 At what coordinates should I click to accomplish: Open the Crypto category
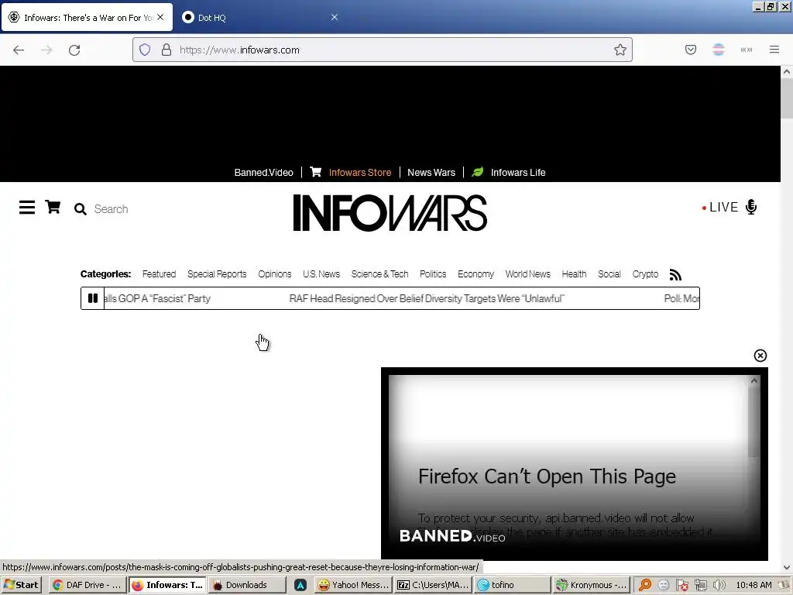[645, 274]
